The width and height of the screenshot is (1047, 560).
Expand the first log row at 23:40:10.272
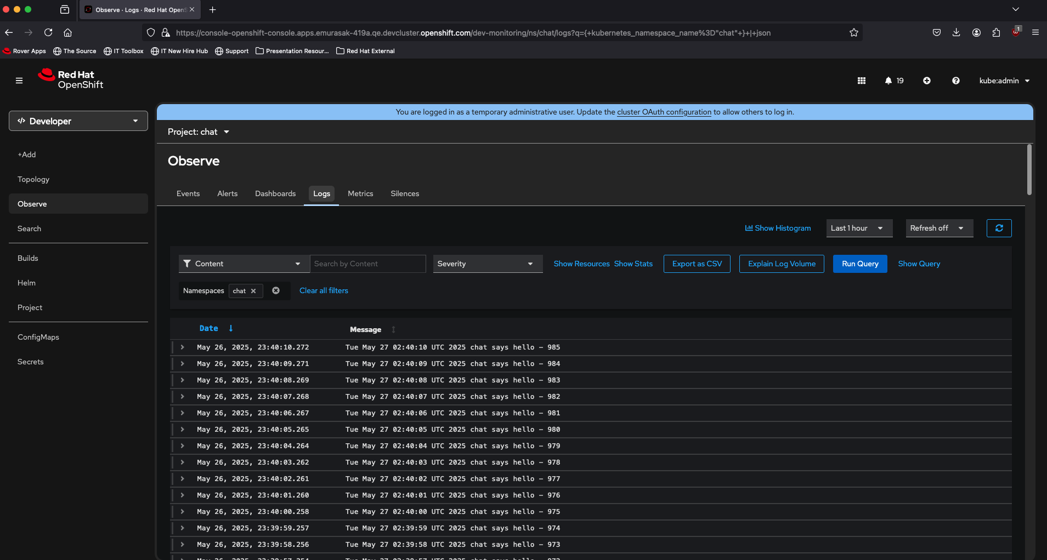coord(183,347)
